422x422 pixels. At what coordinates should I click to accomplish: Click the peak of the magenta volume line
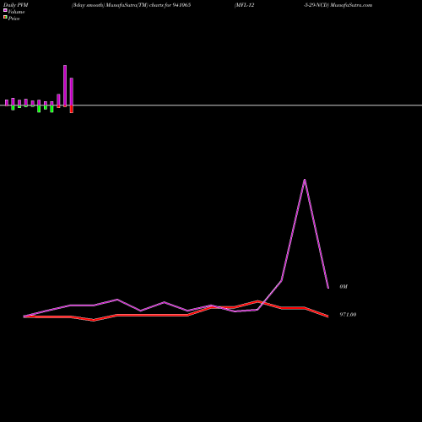coord(305,180)
